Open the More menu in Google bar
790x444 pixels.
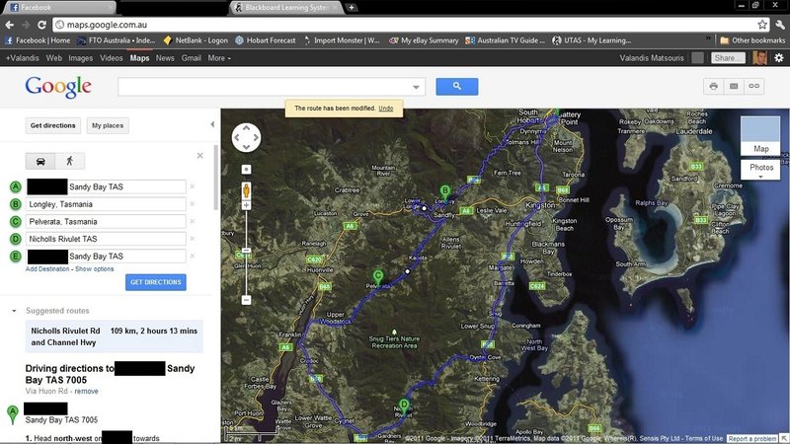(219, 58)
